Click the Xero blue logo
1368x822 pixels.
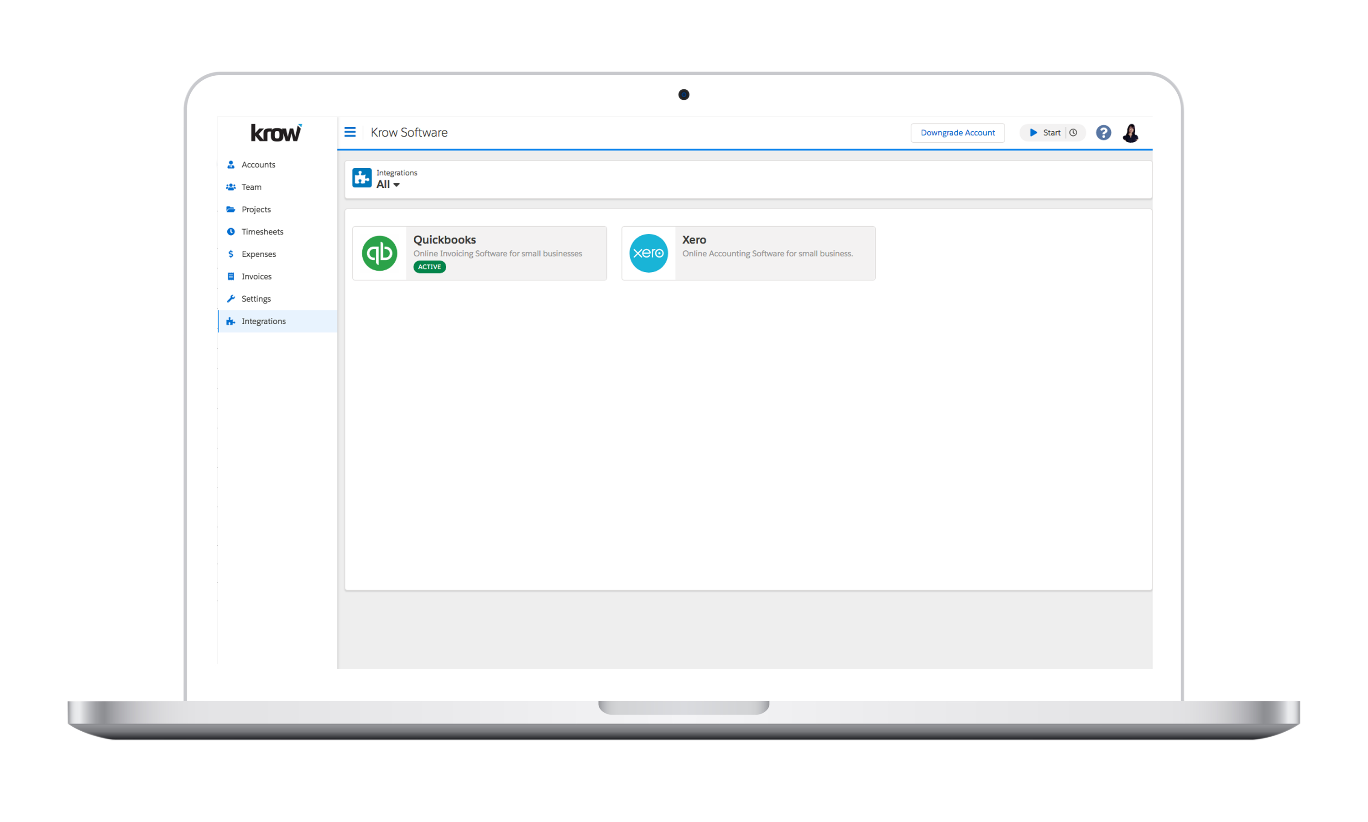(x=648, y=253)
